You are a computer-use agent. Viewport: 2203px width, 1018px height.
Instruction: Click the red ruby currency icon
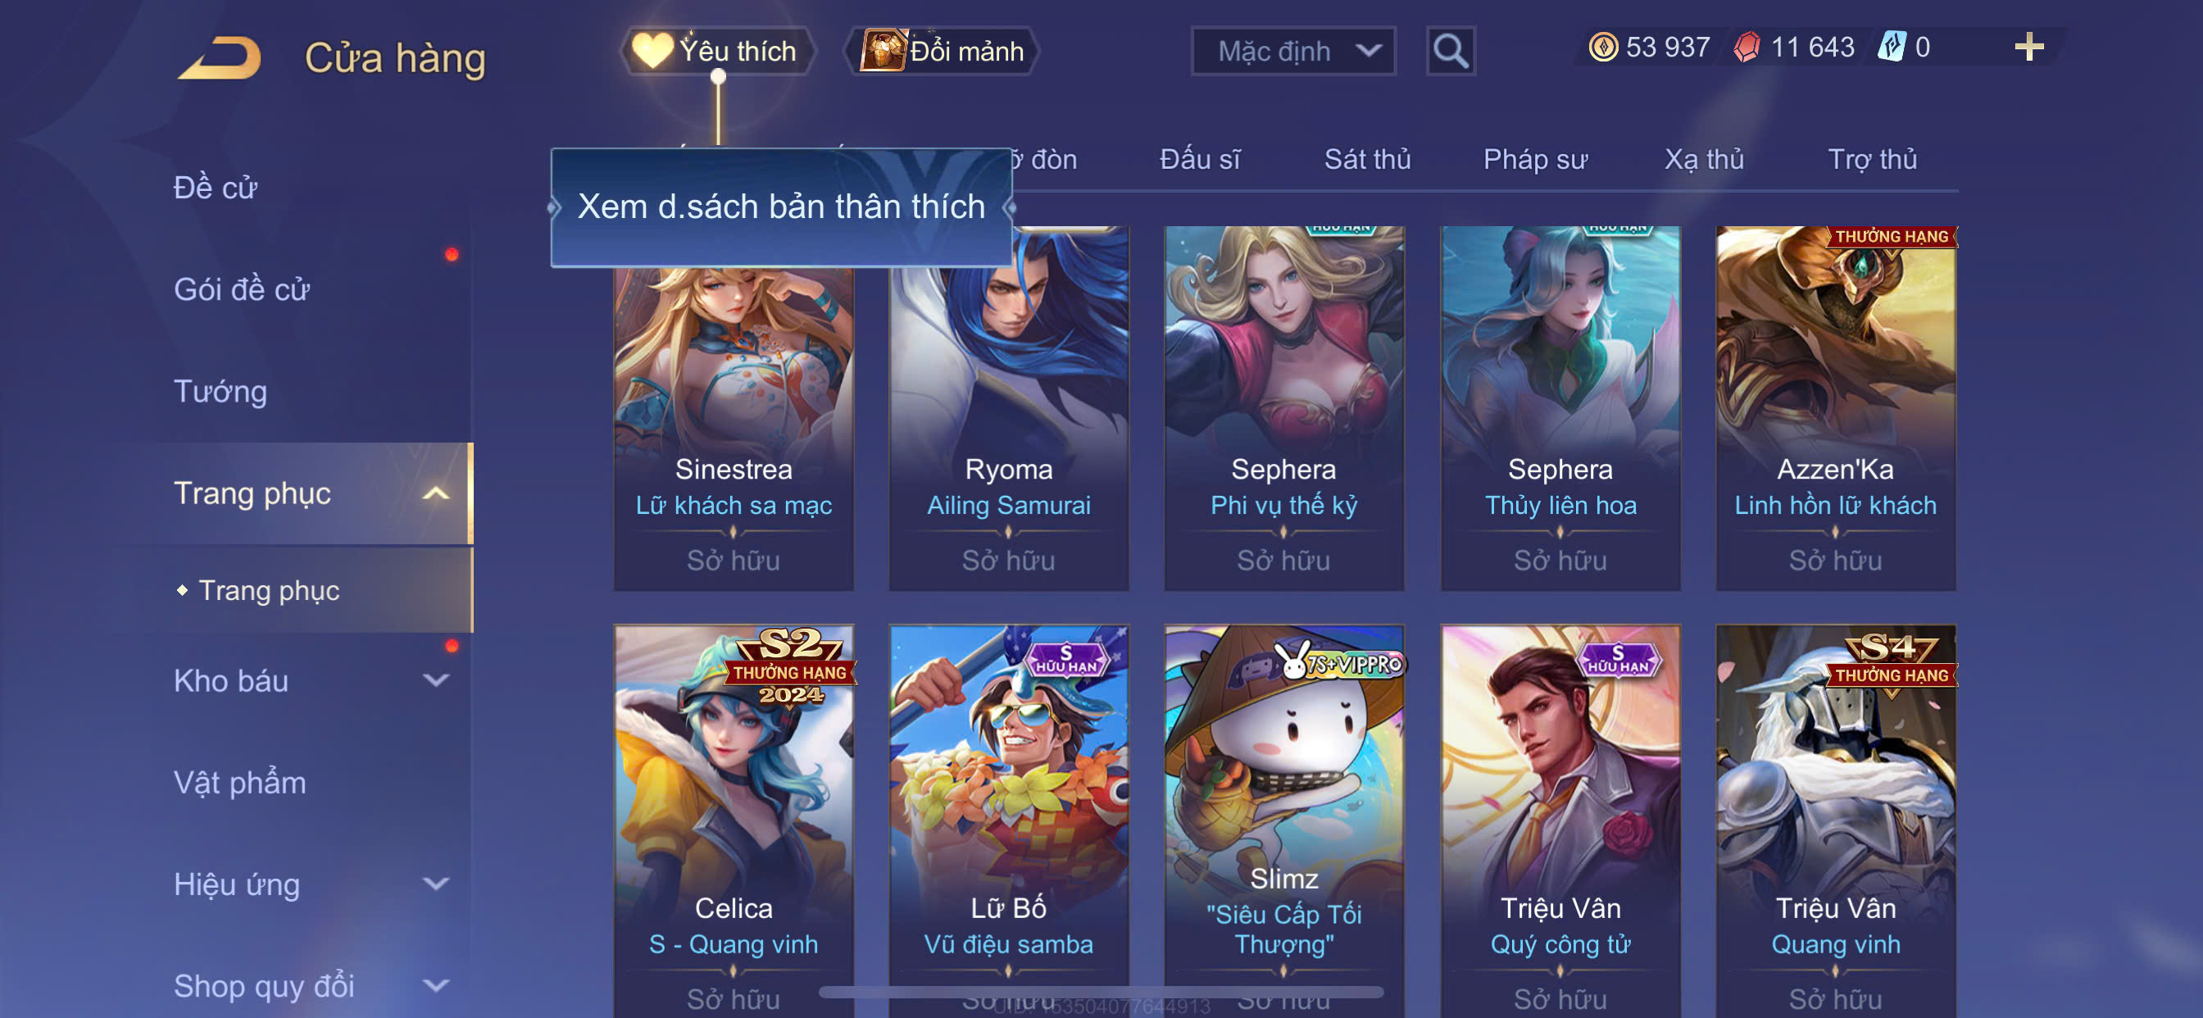pos(1747,47)
